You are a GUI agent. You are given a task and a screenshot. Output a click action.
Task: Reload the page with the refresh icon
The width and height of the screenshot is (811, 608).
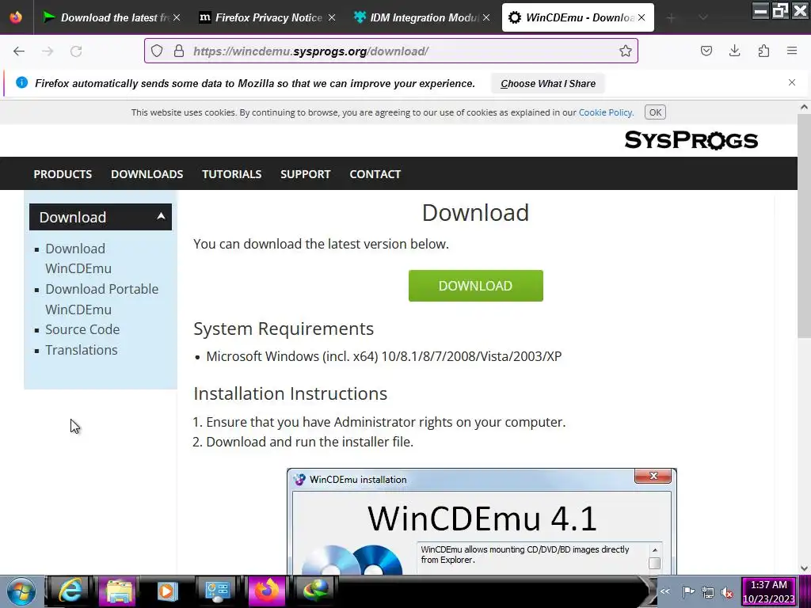pyautogui.click(x=76, y=51)
